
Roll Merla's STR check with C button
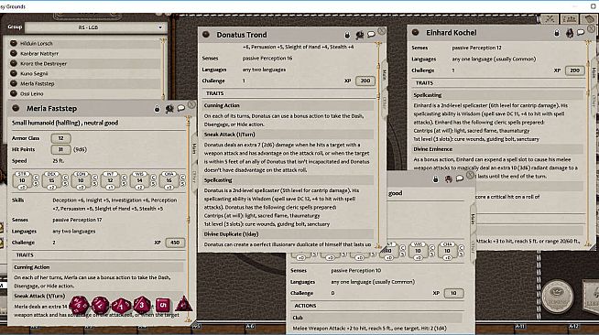point(36,178)
